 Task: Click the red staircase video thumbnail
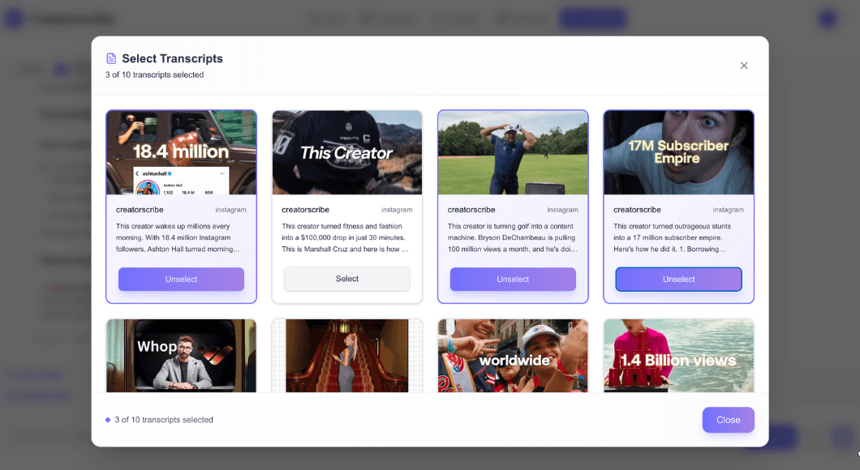[x=346, y=356]
